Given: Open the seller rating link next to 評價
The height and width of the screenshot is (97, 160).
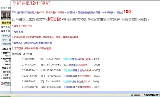Looking at the screenshot, I should click(x=9, y=31).
